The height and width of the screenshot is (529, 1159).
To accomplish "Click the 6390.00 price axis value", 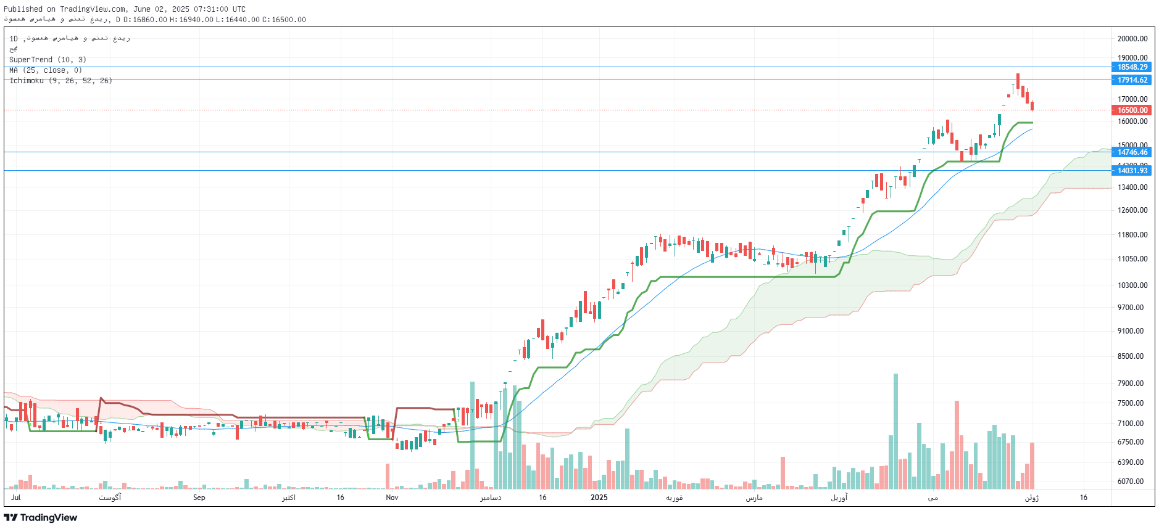I will tap(1131, 462).
